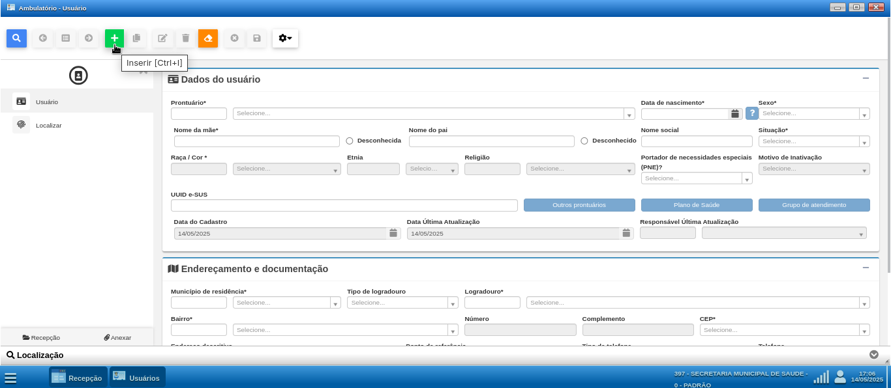The image size is (891, 388).
Task: Switch to Recepção taskbar tab
Action: pos(78,378)
